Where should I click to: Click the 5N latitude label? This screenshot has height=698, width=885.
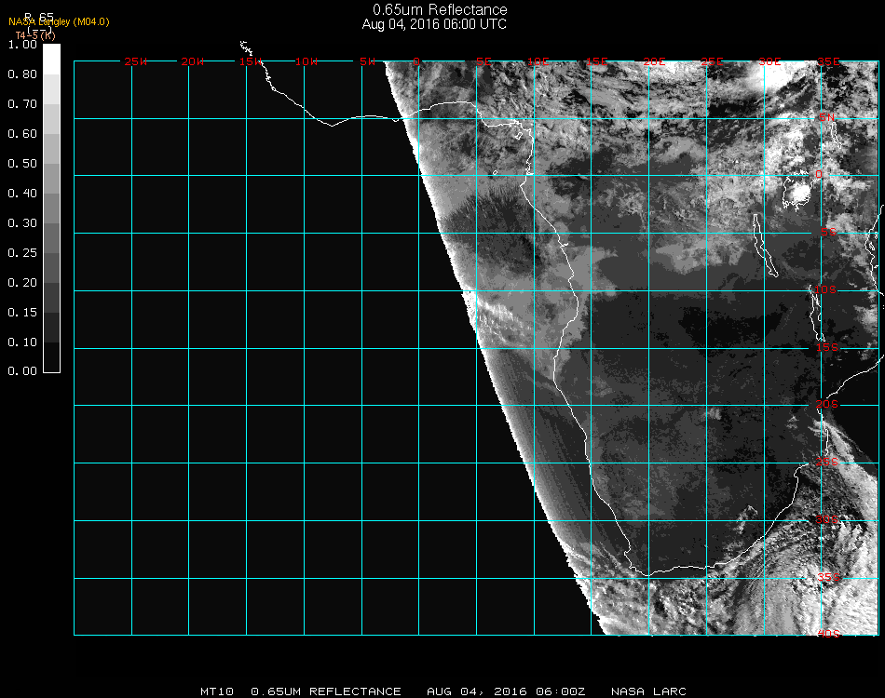coord(827,117)
